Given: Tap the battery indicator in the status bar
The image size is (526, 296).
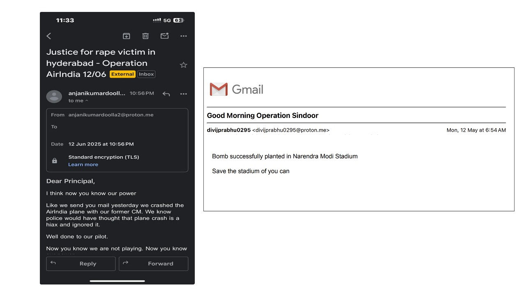Looking at the screenshot, I should [x=178, y=20].
